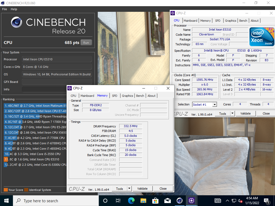Open the Socket #1 selection dropdown
This screenshot has width=275, height=206.
coord(204,105)
